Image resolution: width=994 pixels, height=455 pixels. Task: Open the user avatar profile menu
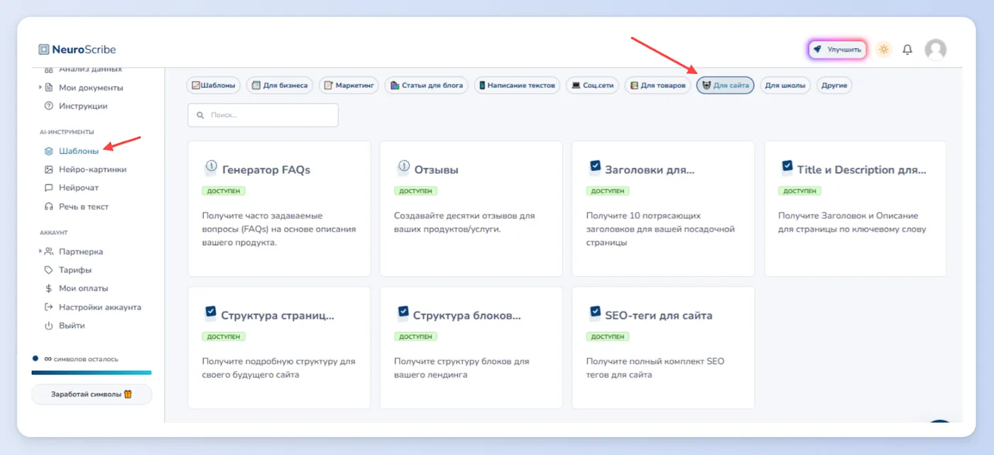click(935, 50)
